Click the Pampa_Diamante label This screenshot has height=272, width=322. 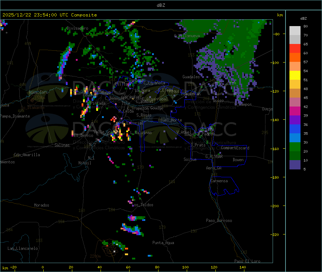(x=15, y=116)
